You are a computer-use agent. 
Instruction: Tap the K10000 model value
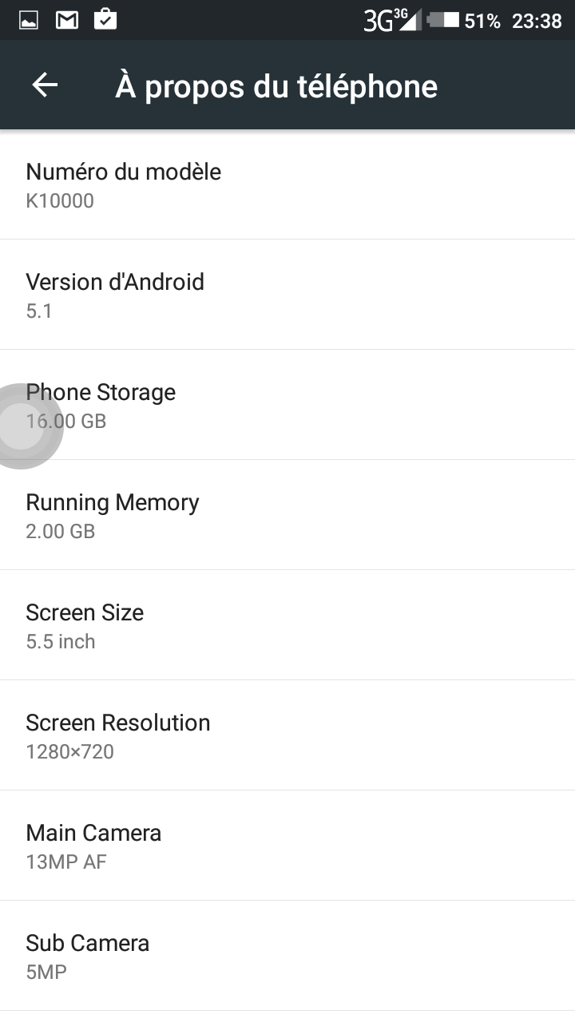60,200
